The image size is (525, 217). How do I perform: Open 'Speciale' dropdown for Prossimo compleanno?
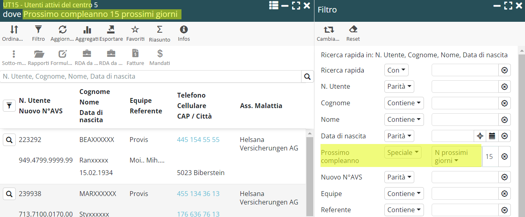[403, 152]
